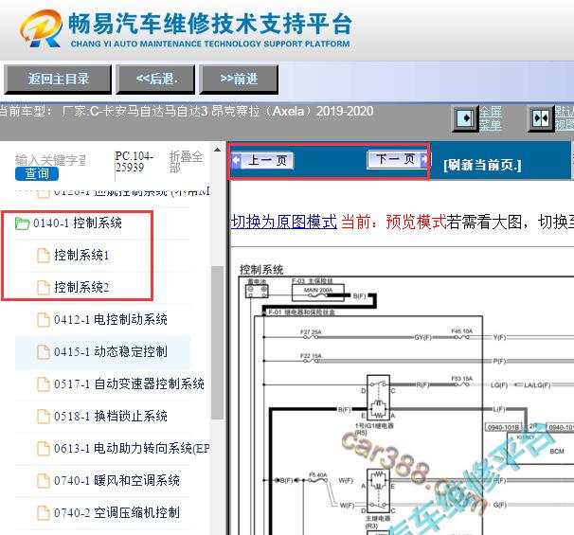The height and width of the screenshot is (535, 574).
Task: Click the platform logo R icon
Action: pyautogui.click(x=41, y=29)
